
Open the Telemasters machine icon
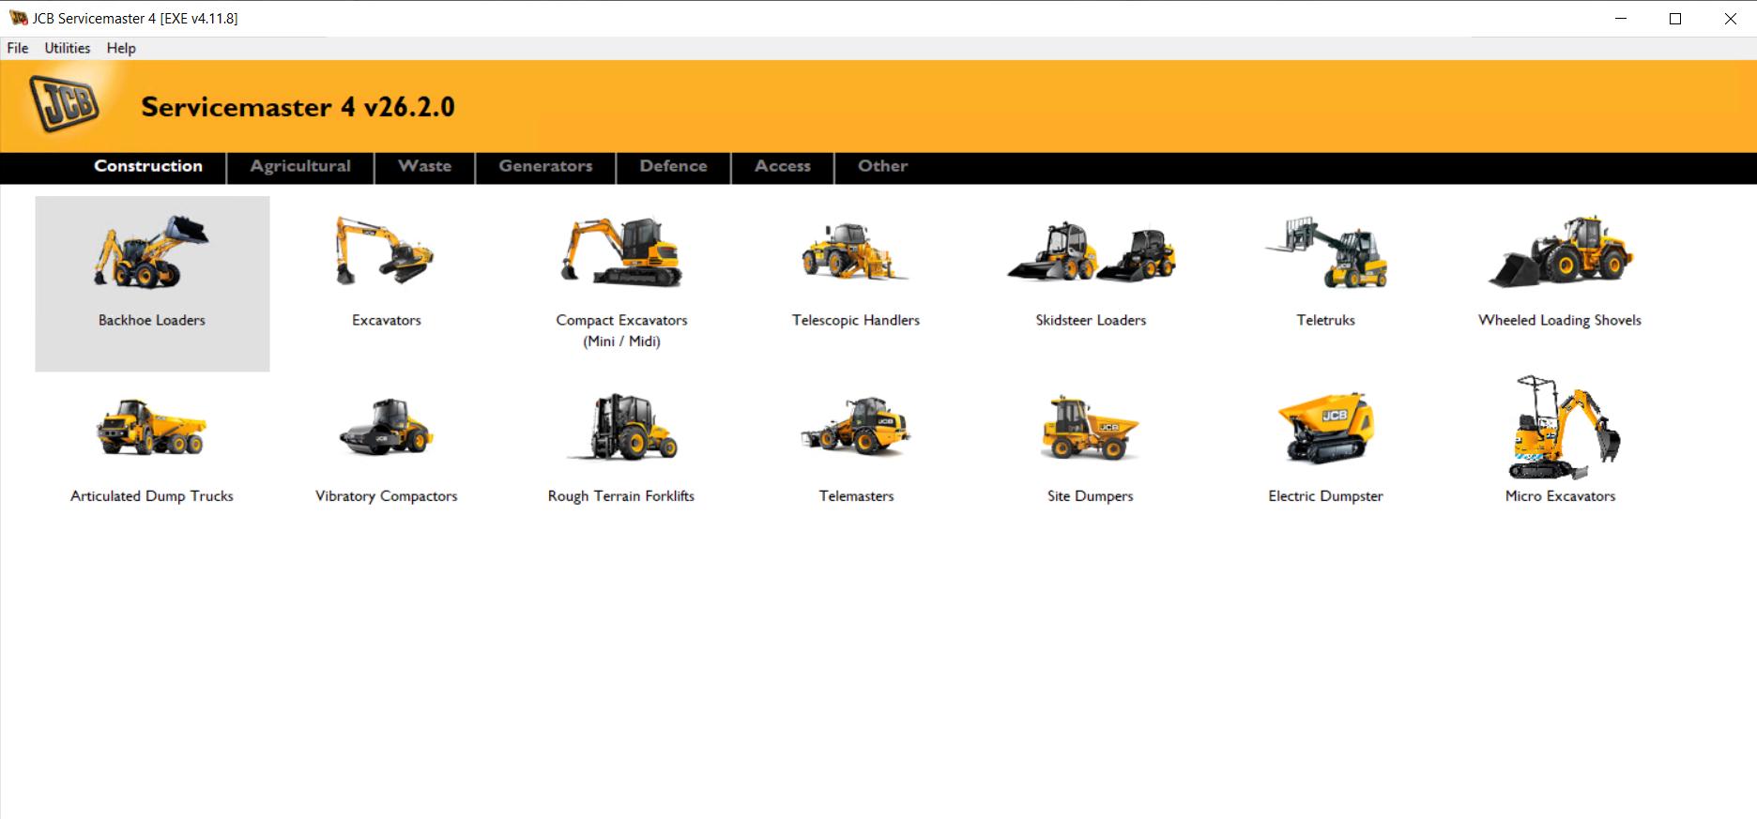pyautogui.click(x=855, y=428)
